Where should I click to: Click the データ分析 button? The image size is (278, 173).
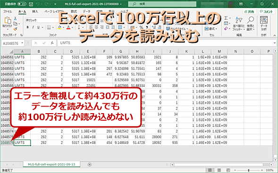click(264, 24)
